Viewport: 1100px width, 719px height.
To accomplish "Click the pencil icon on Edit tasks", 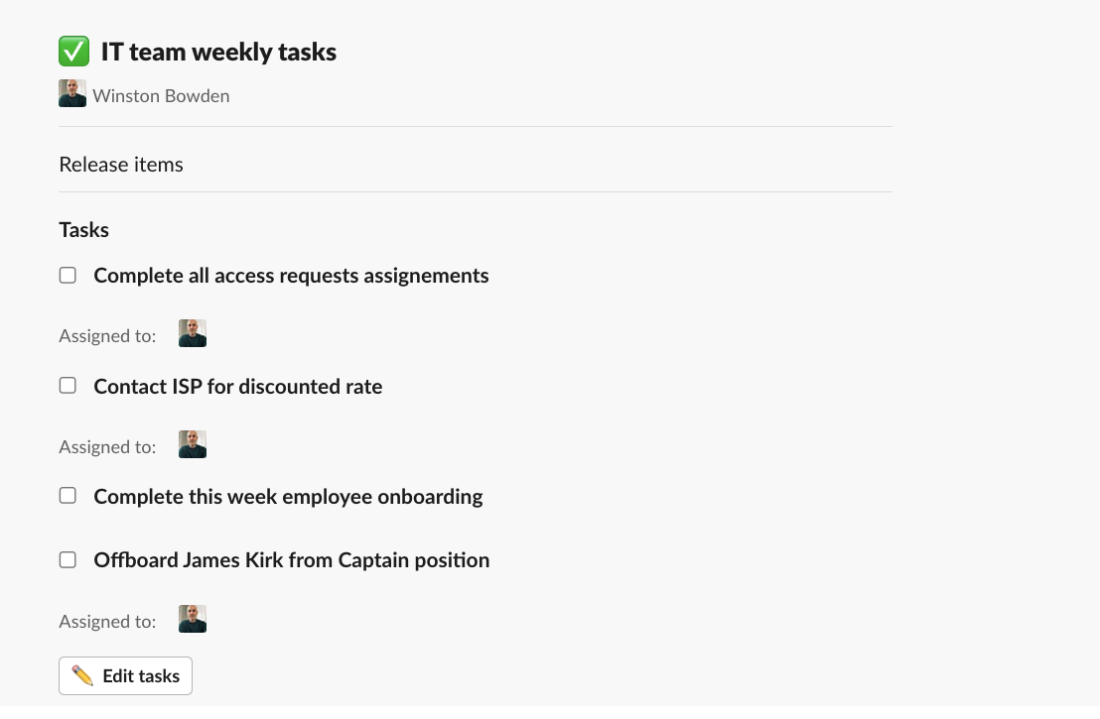I will pos(83,676).
